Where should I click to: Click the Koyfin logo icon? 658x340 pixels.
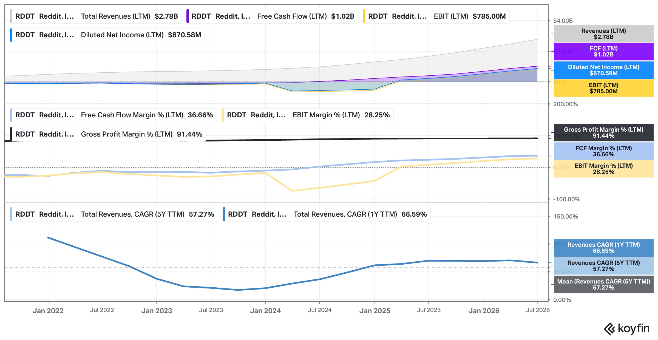click(609, 329)
